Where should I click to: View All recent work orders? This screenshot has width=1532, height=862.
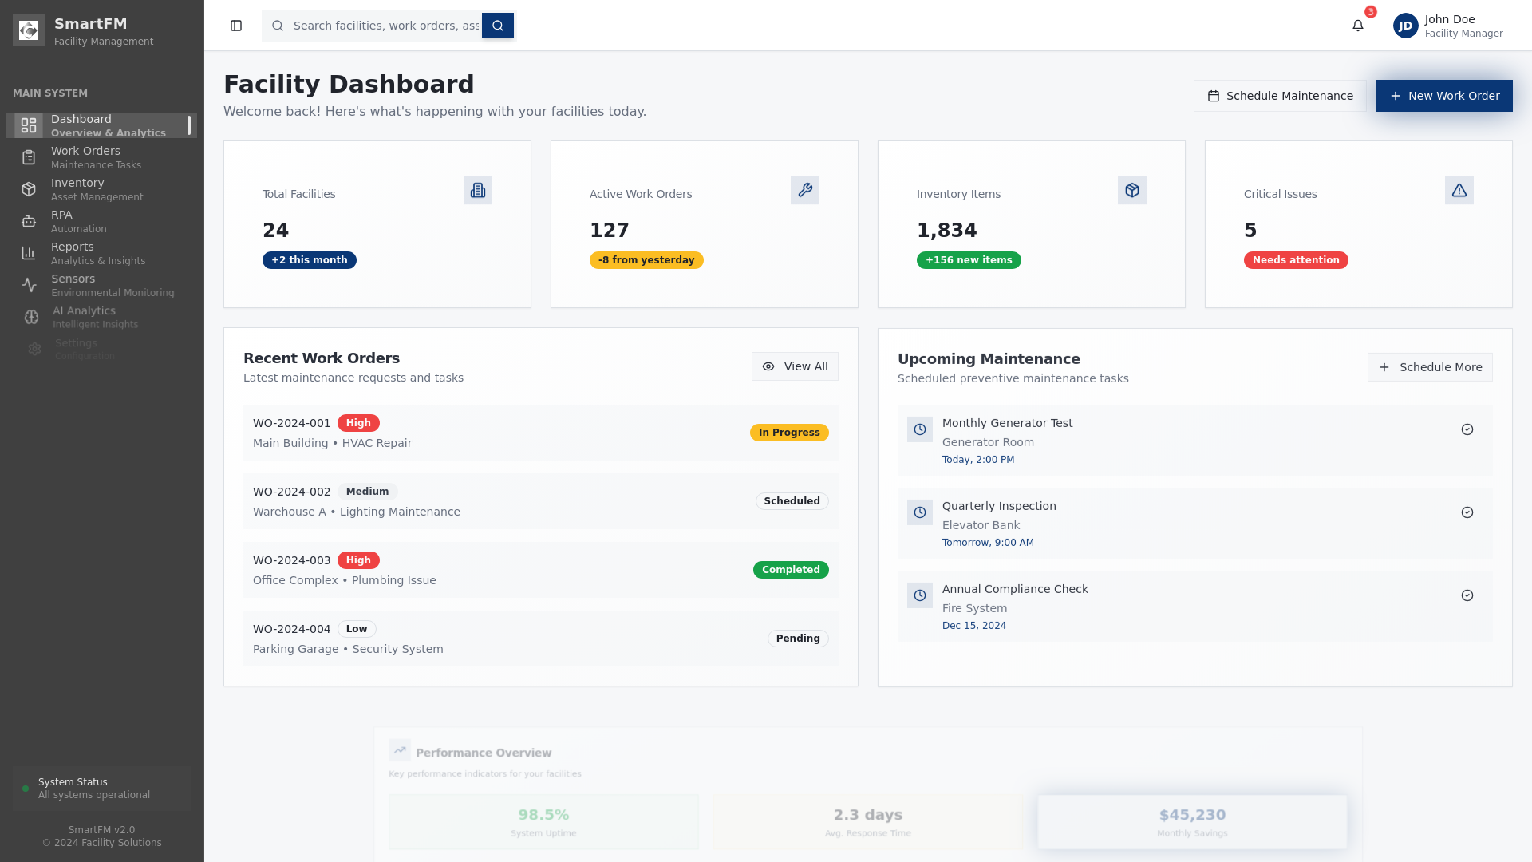pos(795,366)
